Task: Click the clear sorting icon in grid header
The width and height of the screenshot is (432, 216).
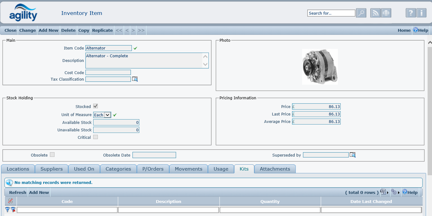Action: (x=10, y=201)
